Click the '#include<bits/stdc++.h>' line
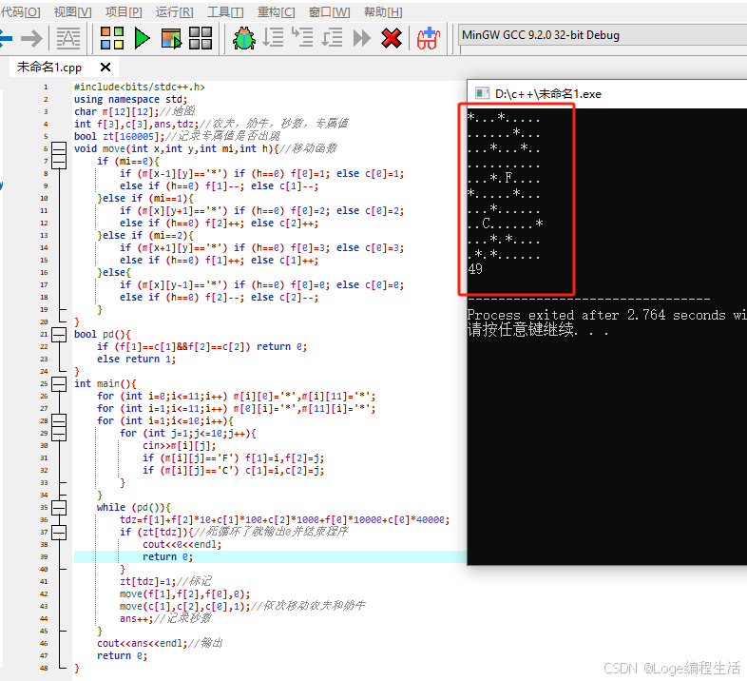This screenshot has height=681, width=747. (x=139, y=87)
